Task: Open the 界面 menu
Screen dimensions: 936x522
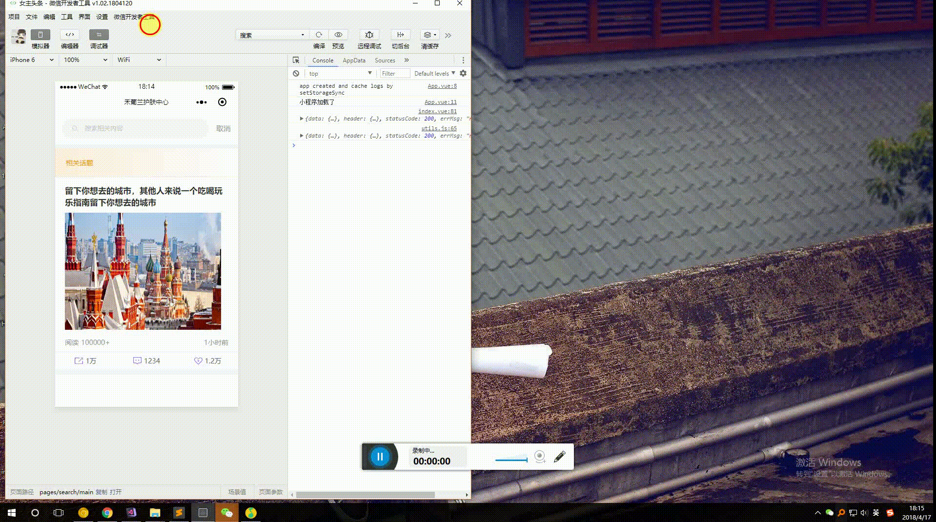Action: pyautogui.click(x=84, y=17)
